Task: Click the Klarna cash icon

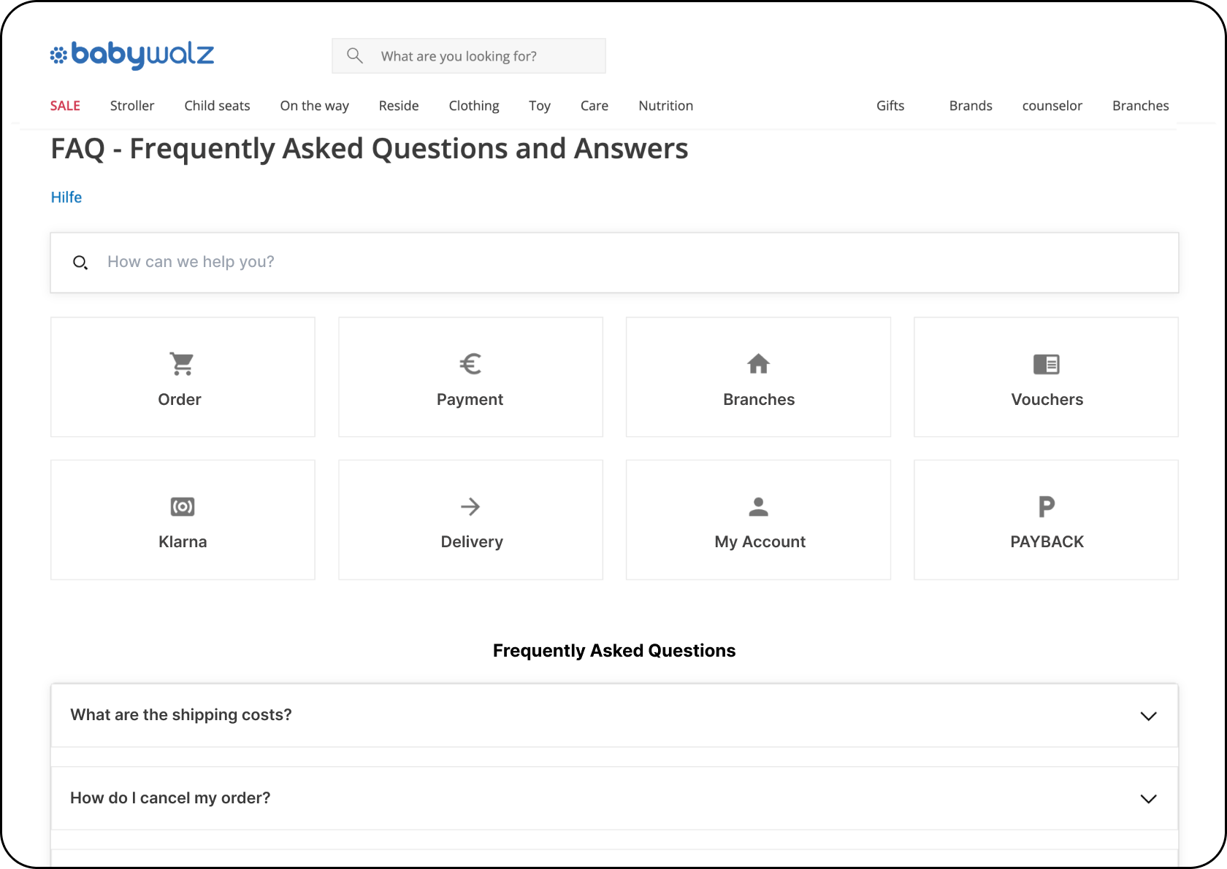Action: pos(182,506)
